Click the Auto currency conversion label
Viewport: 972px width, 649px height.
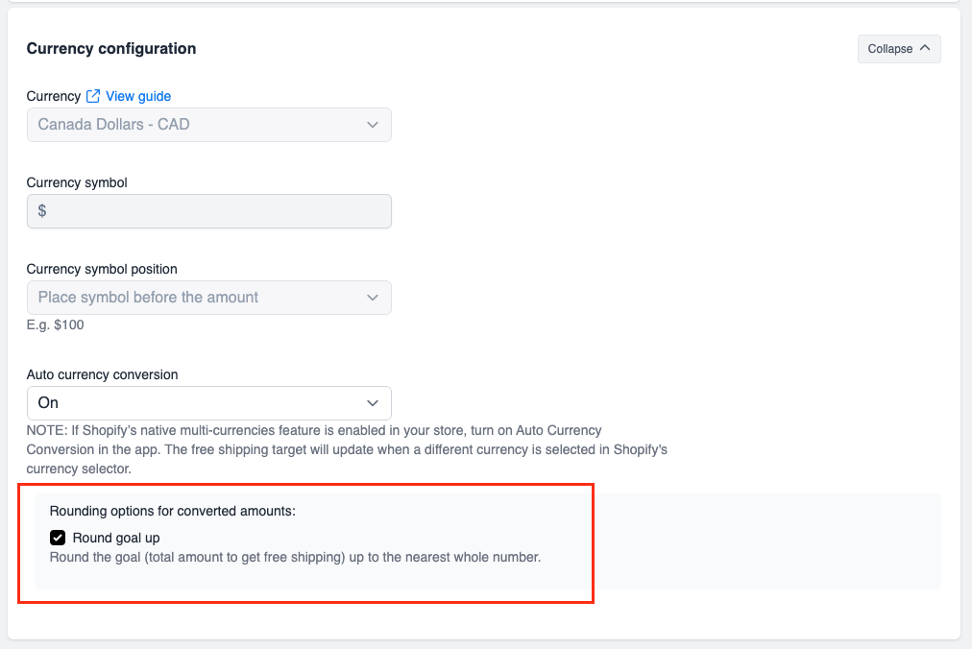pos(102,374)
